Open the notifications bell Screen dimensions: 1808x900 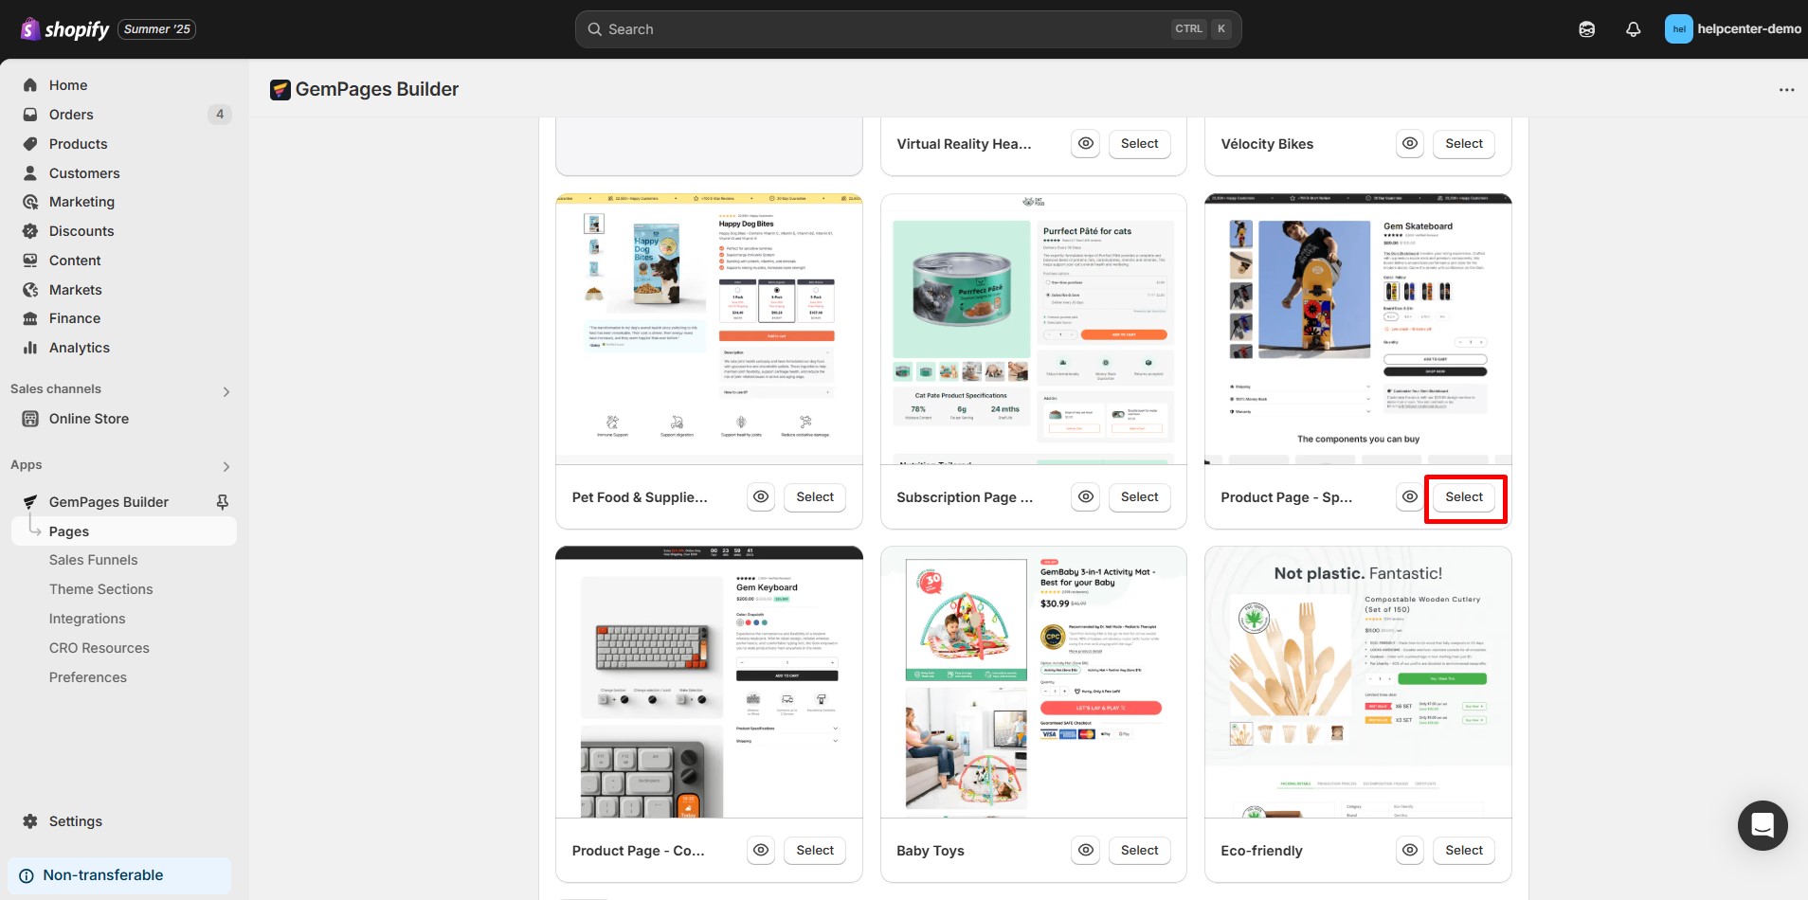point(1632,28)
